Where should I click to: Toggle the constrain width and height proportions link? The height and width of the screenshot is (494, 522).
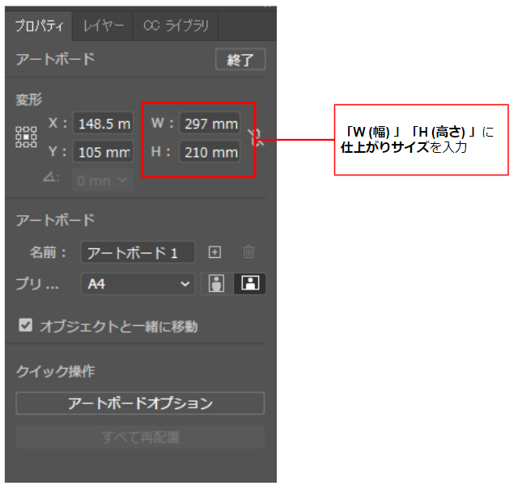point(257,137)
